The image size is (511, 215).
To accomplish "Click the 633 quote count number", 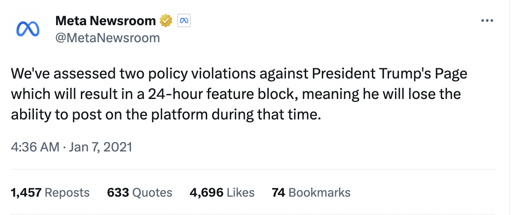I will (118, 193).
